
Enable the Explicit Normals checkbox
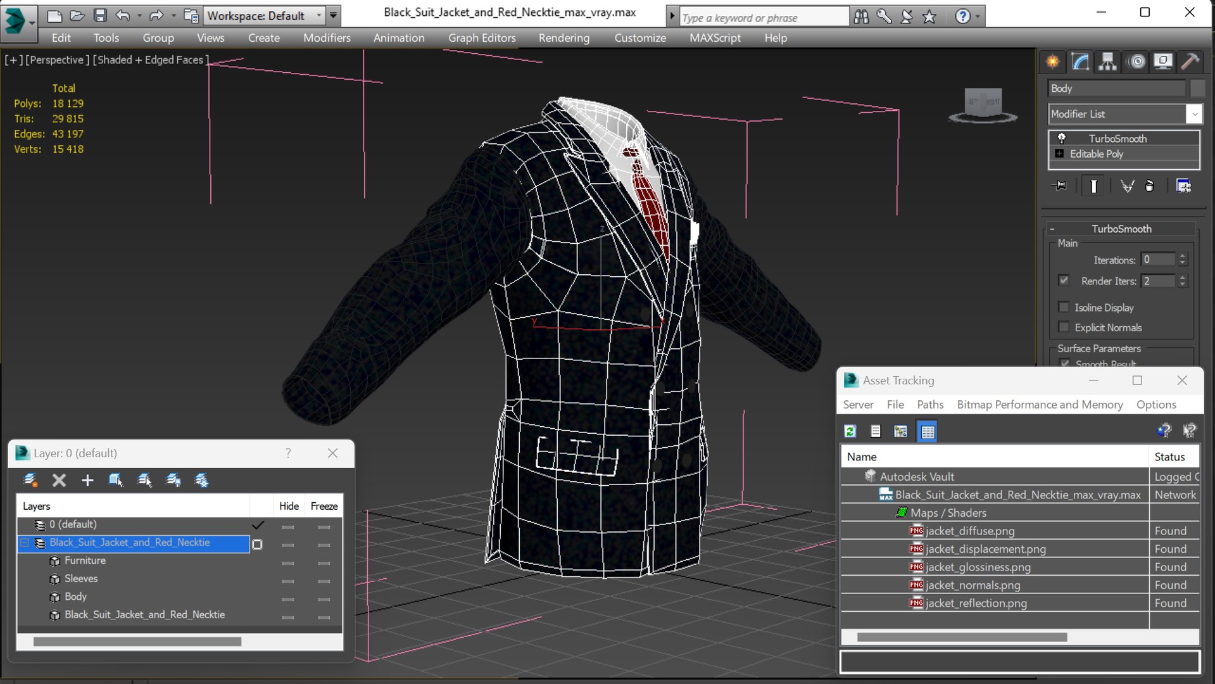click(x=1064, y=327)
